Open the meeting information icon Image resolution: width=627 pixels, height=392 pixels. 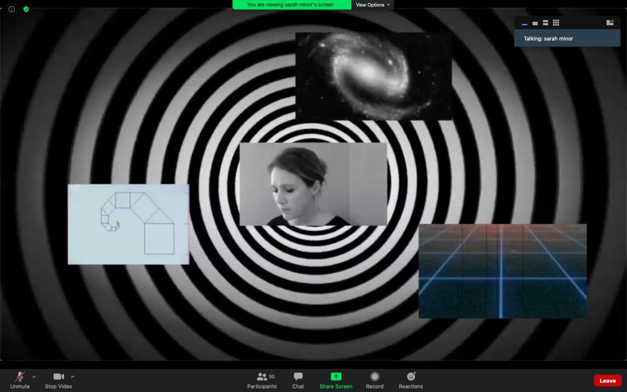[12, 9]
